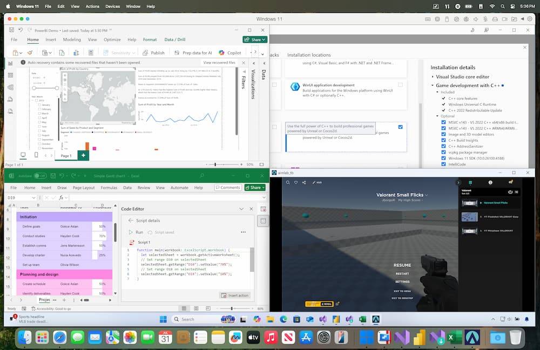This screenshot has width=540, height=350.
Task: Toggle AutoSave off in Excel
Action: pyautogui.click(x=39, y=176)
